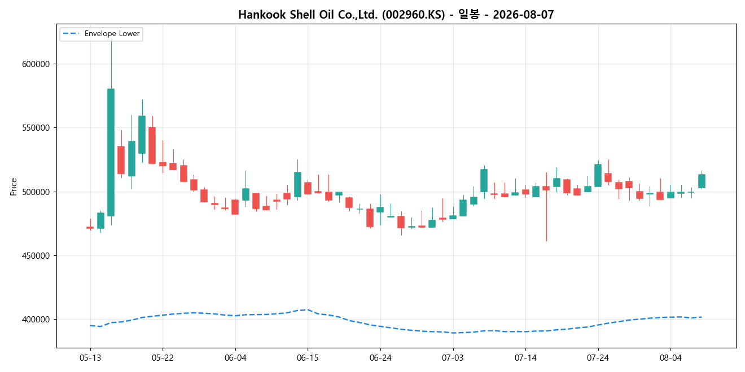The height and width of the screenshot is (372, 745).
Task: Click the 05-22 date tick label
Action: click(x=163, y=358)
